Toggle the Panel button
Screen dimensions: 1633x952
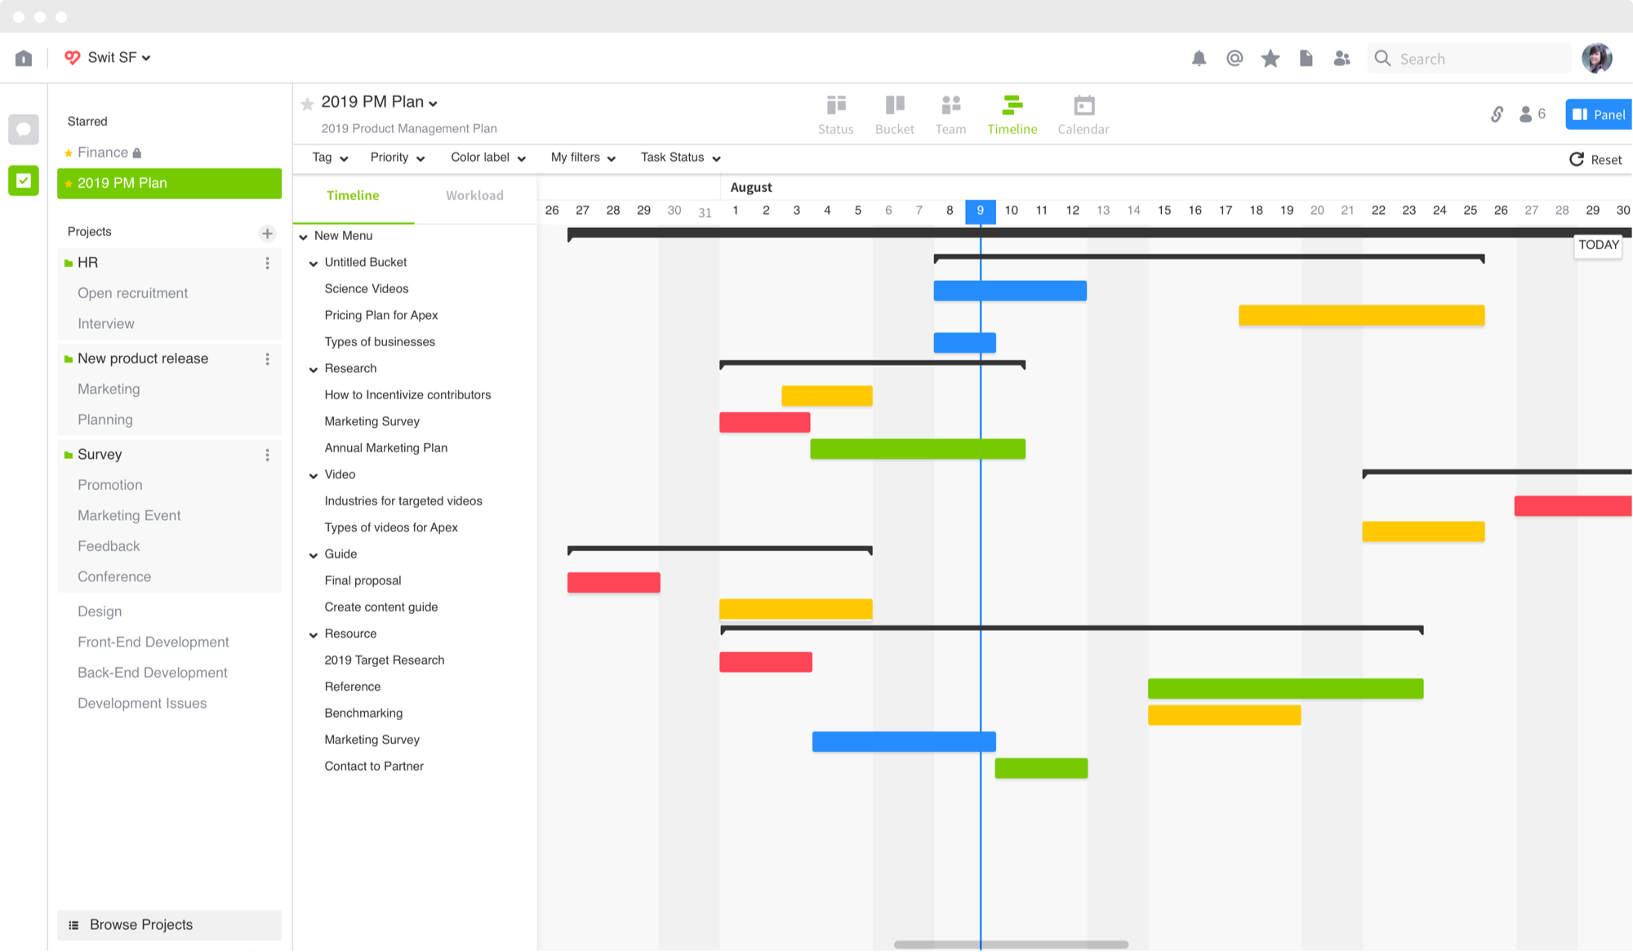(x=1599, y=114)
